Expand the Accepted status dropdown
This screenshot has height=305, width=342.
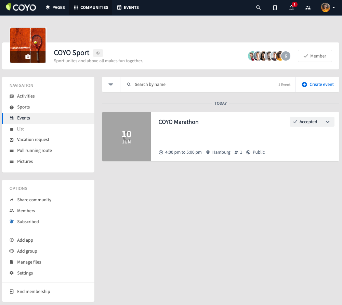pyautogui.click(x=312, y=122)
